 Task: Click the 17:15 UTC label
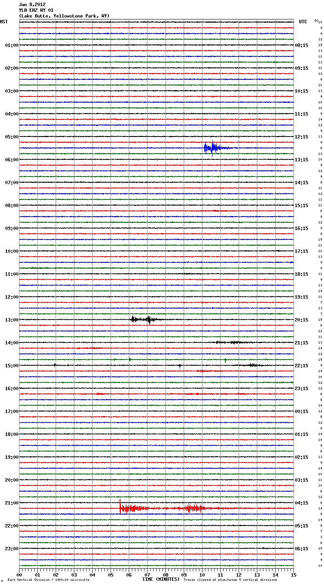coord(302,251)
